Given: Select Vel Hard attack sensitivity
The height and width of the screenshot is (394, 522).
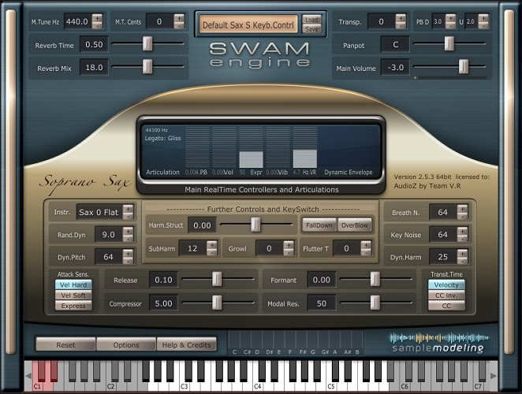Looking at the screenshot, I should click(73, 284).
